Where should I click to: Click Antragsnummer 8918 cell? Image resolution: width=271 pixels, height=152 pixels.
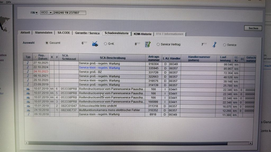153,115
